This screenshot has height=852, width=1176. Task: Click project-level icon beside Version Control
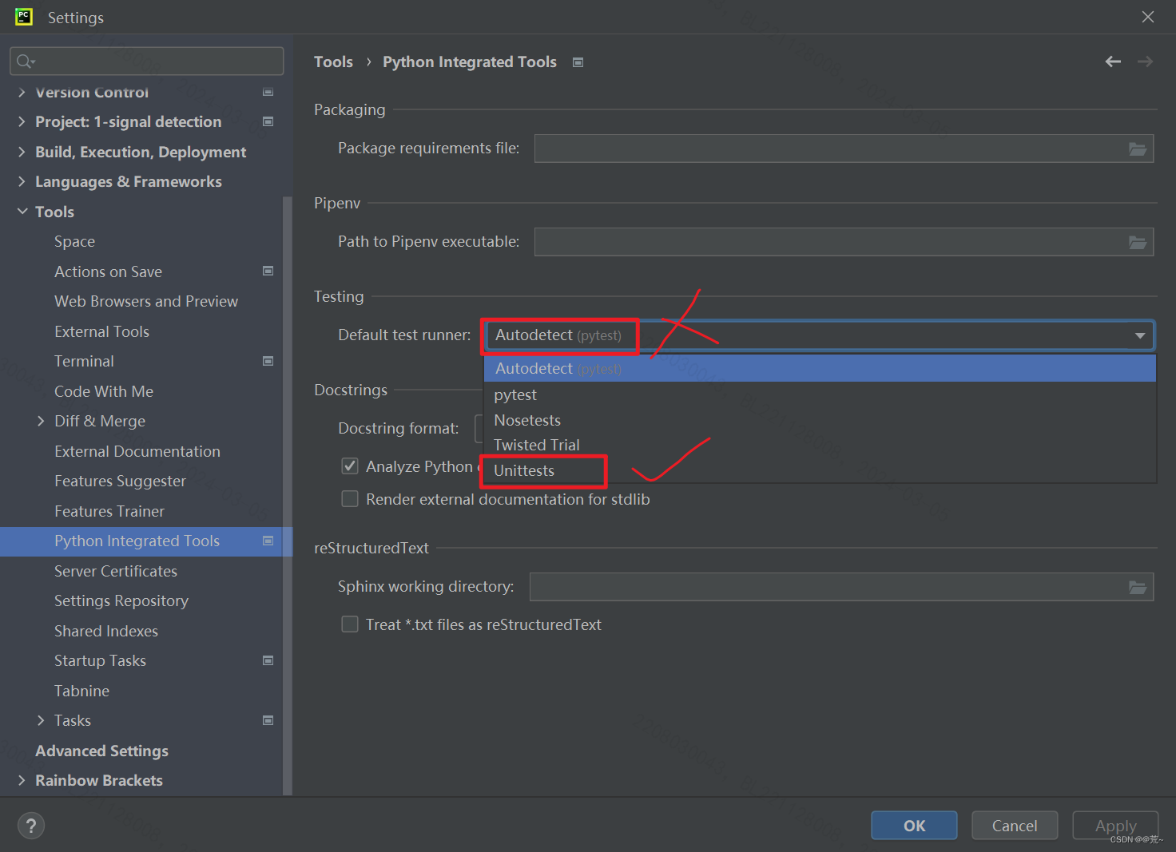268,92
